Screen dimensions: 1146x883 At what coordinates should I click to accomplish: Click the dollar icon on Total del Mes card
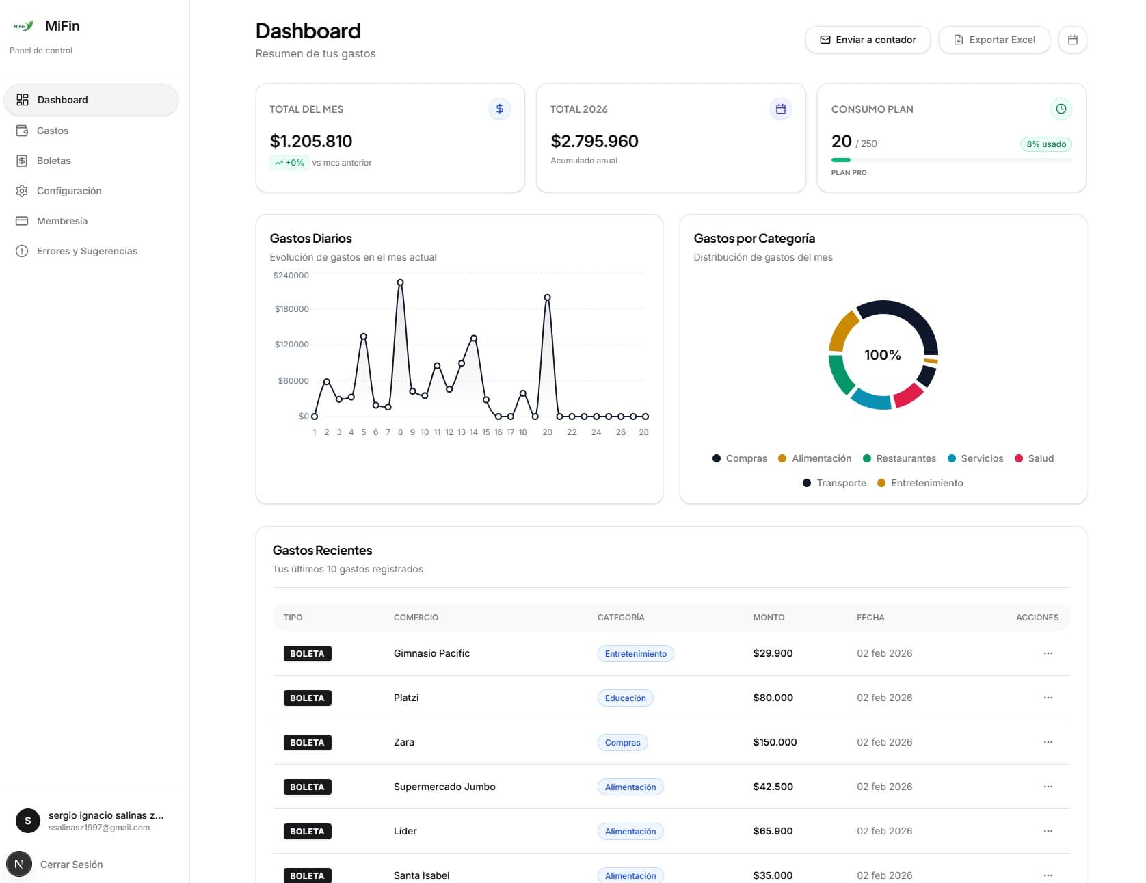499,108
